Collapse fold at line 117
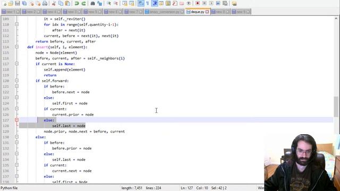 pyautogui.click(x=16, y=64)
